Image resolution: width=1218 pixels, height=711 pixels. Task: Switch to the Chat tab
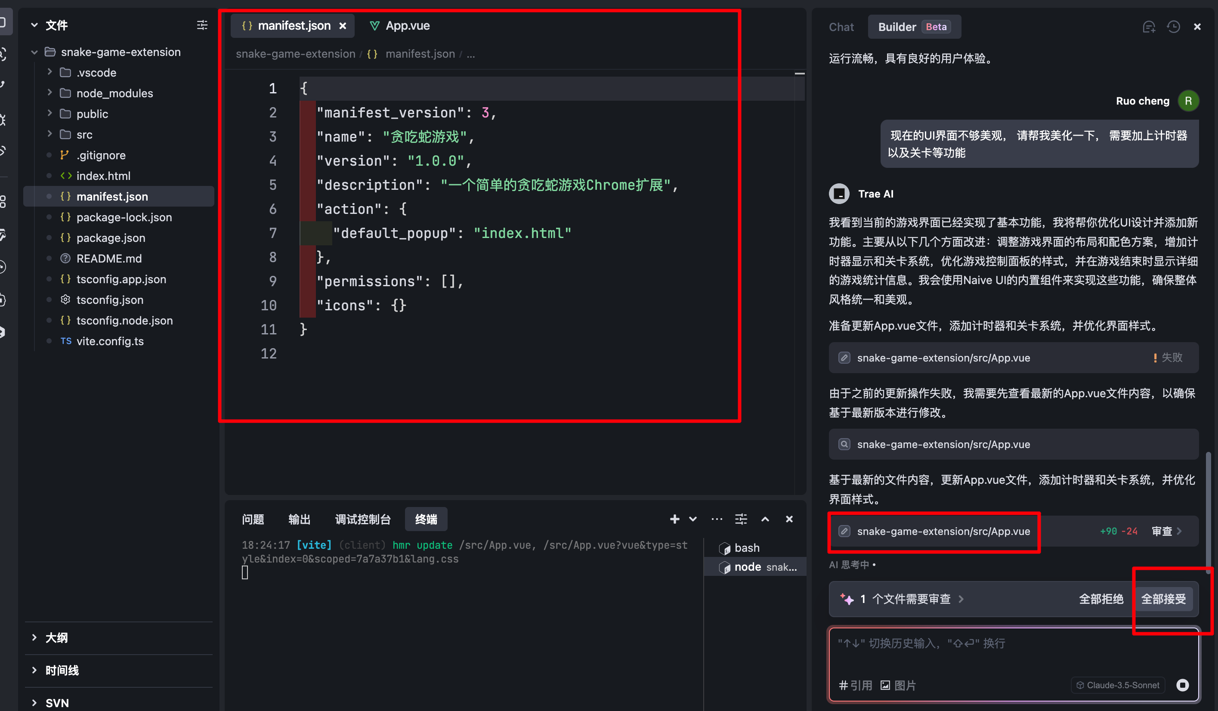pos(841,27)
